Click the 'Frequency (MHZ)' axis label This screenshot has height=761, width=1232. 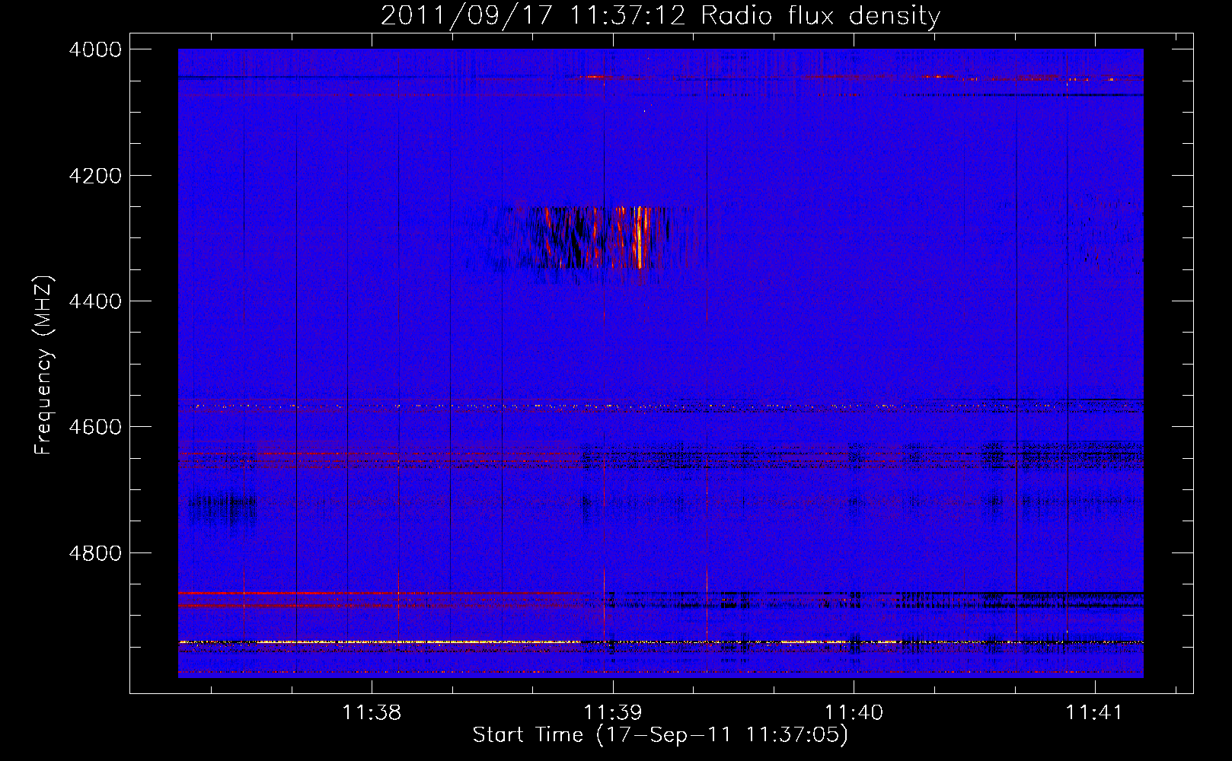[44, 365]
